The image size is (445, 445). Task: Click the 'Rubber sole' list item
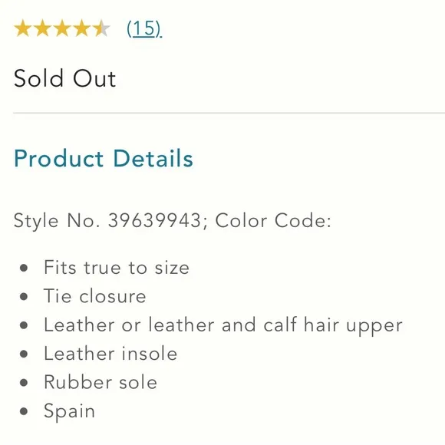click(101, 382)
